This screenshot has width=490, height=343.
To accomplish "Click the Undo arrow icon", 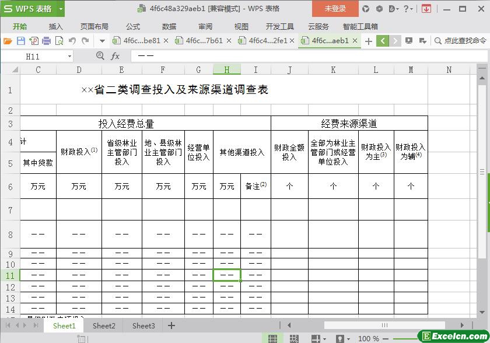I will [72, 41].
